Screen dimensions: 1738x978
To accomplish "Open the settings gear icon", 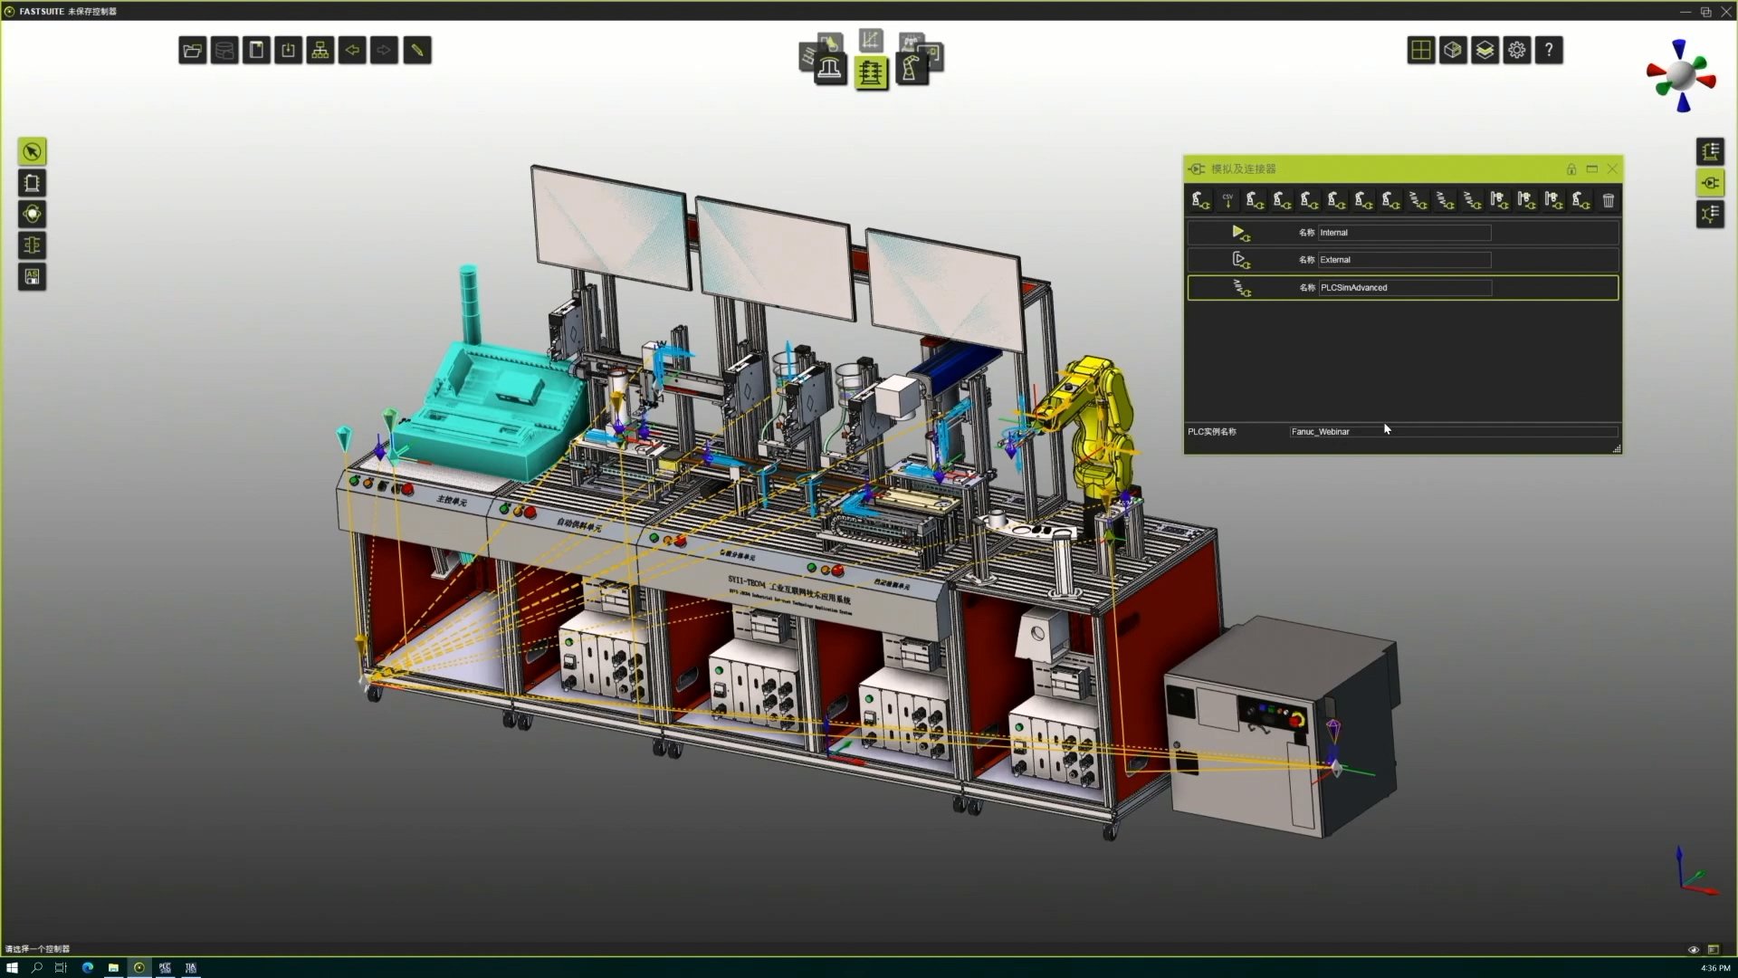I will [1517, 51].
